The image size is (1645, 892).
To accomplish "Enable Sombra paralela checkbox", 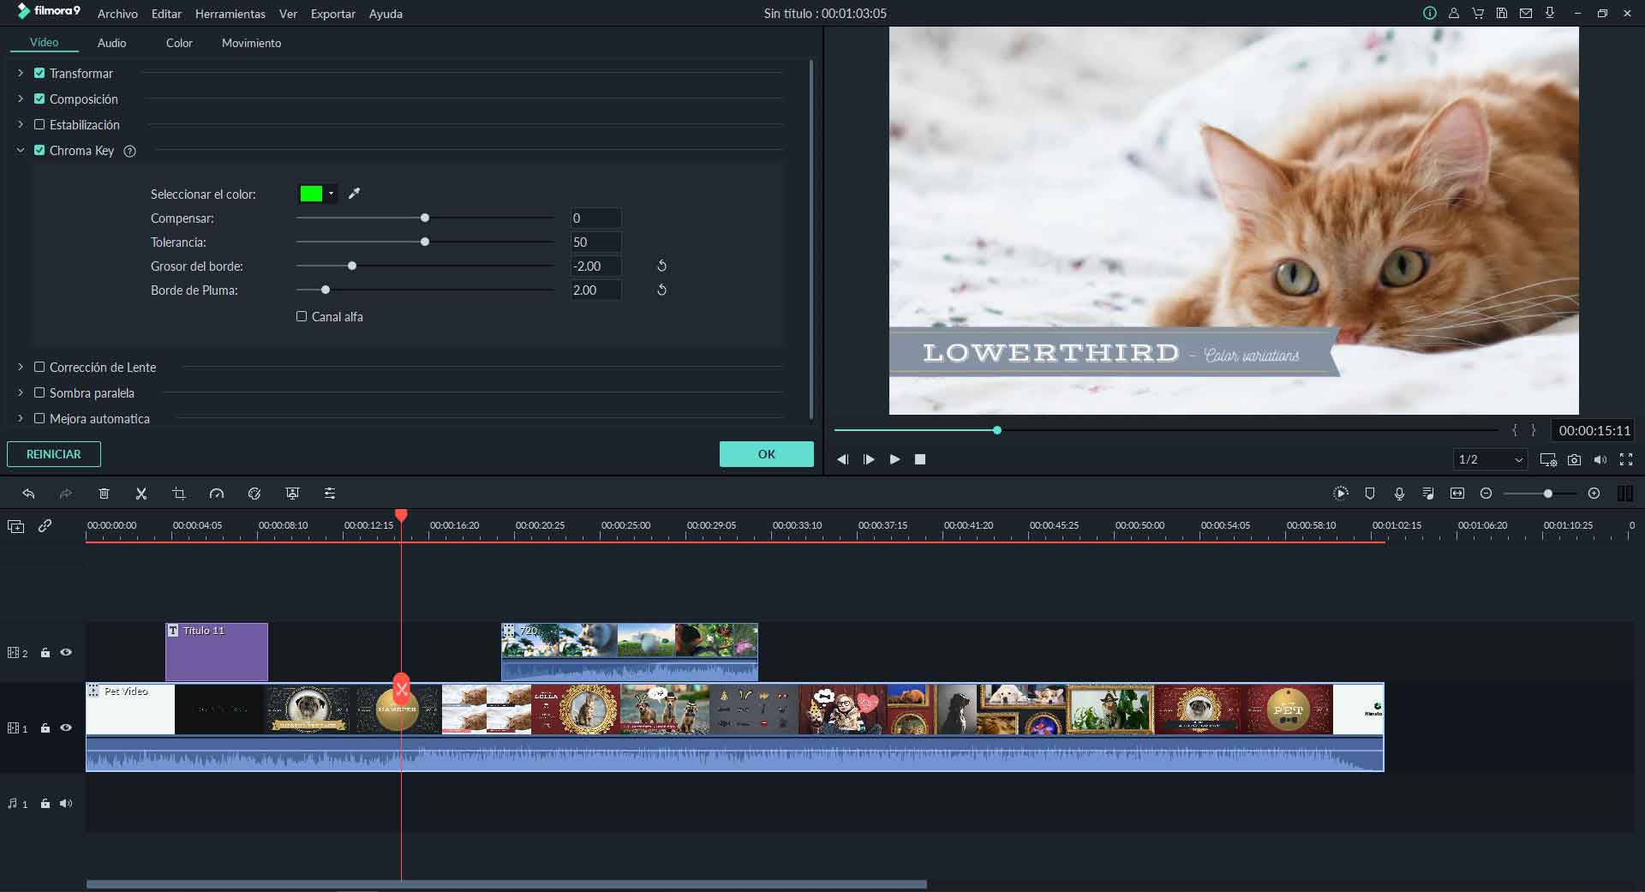I will pos(39,393).
